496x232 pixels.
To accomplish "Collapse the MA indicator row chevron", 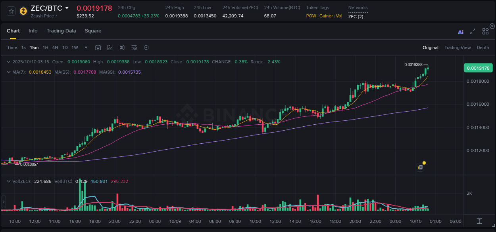I will tap(8, 72).
